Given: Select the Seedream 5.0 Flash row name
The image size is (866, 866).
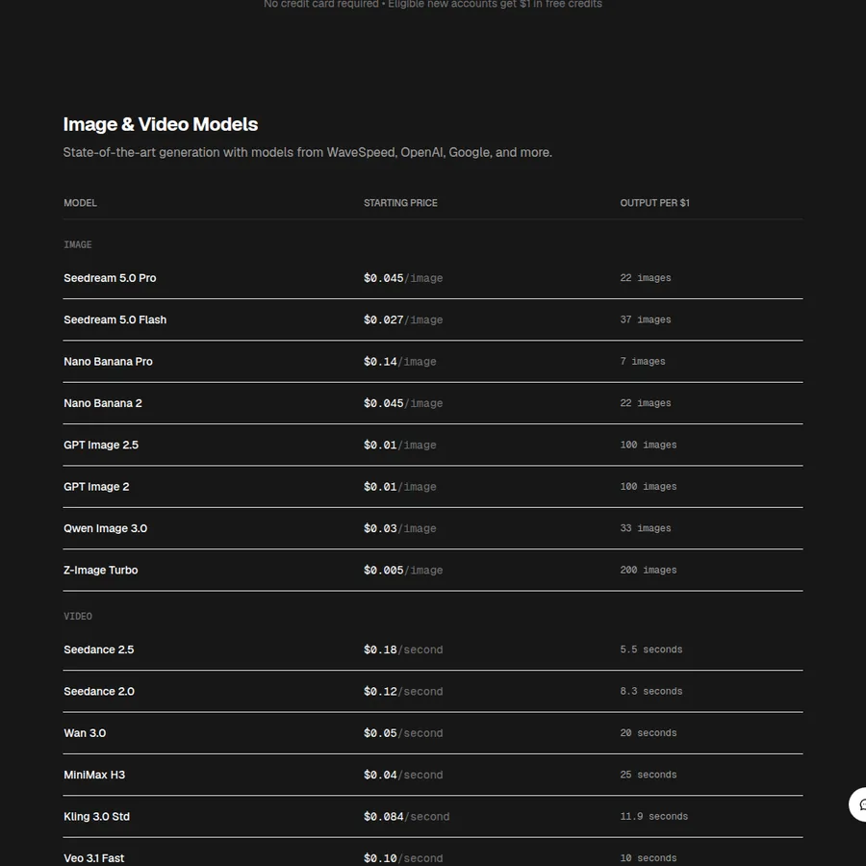Looking at the screenshot, I should [115, 319].
